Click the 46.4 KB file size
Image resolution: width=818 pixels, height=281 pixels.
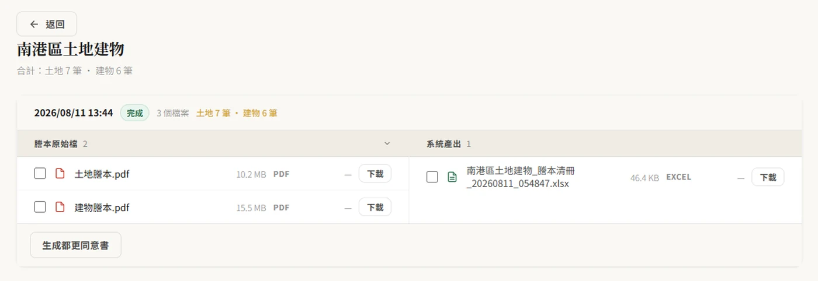coord(644,177)
